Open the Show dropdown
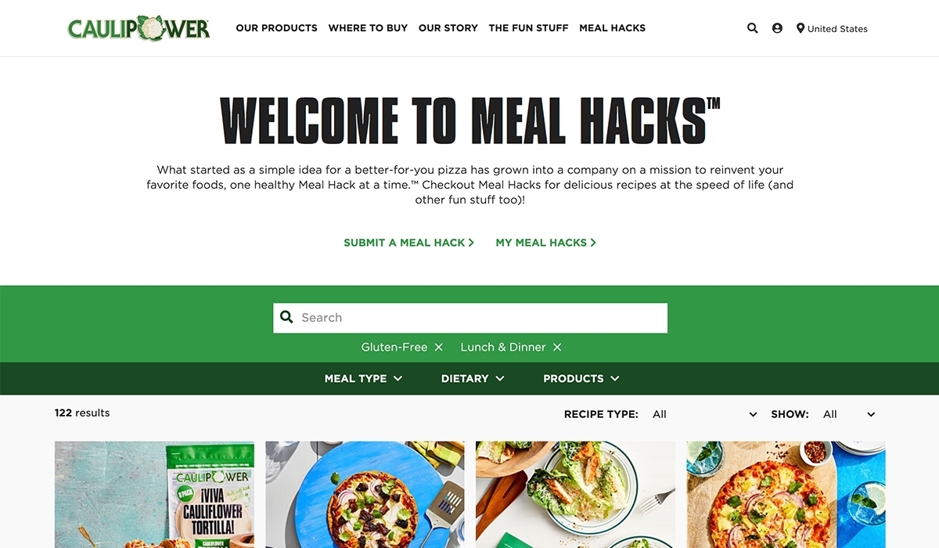The width and height of the screenshot is (939, 548). pos(847,414)
